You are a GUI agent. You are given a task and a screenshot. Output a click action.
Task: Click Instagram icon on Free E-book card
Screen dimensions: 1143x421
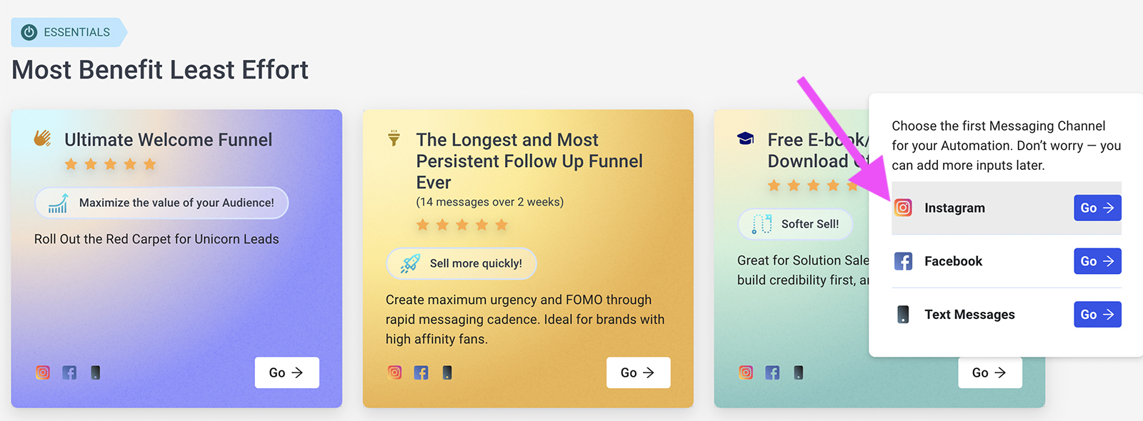coord(746,372)
